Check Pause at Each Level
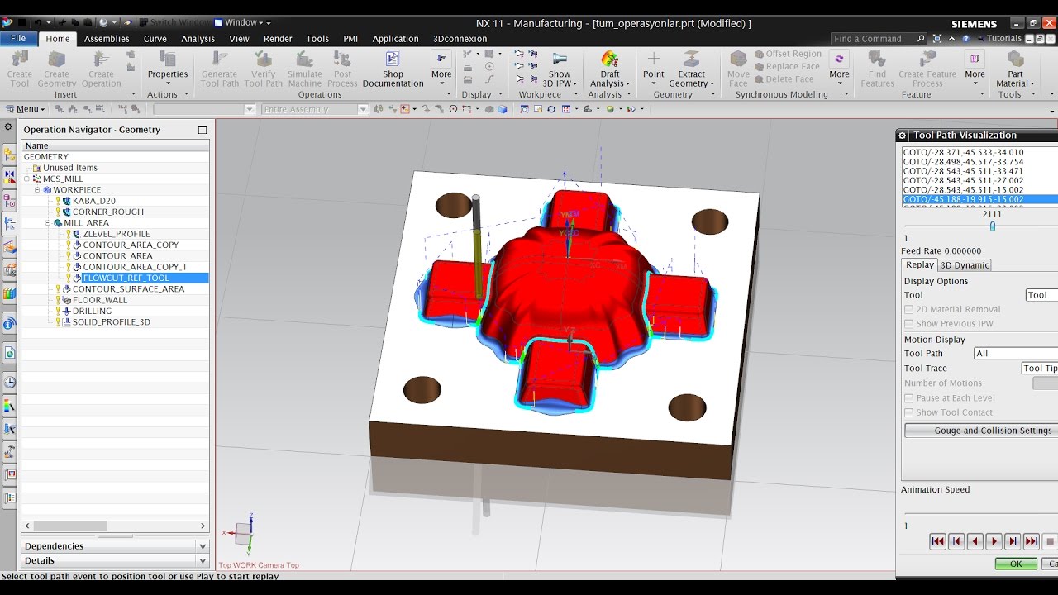The height and width of the screenshot is (595, 1058). pyautogui.click(x=909, y=398)
